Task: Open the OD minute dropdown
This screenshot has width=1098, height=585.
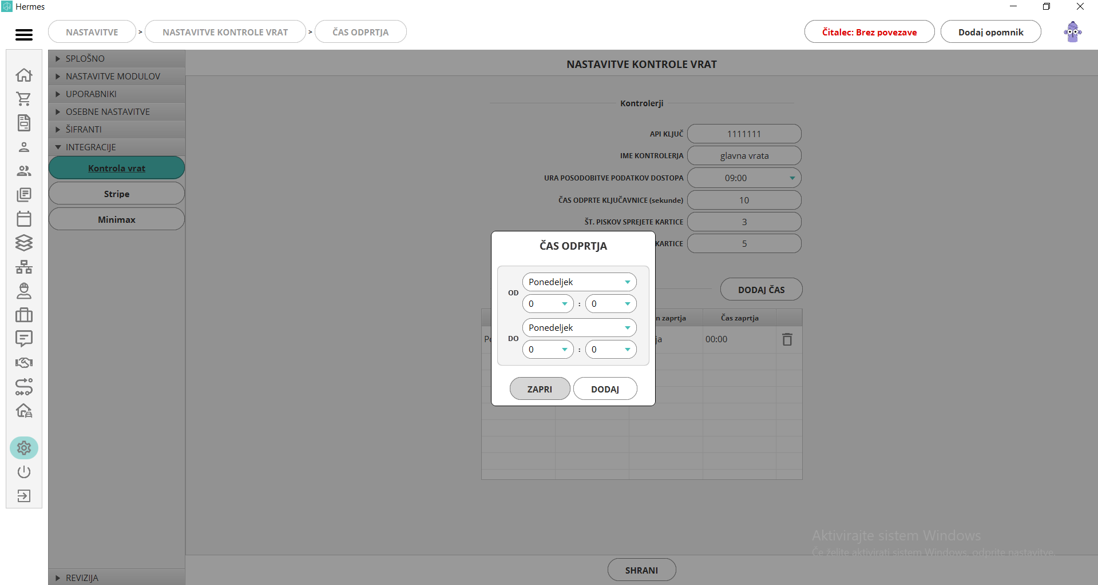Action: click(611, 303)
